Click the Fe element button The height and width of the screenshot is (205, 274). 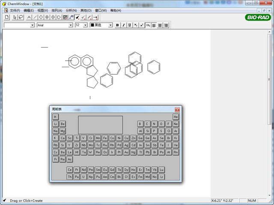(105, 138)
